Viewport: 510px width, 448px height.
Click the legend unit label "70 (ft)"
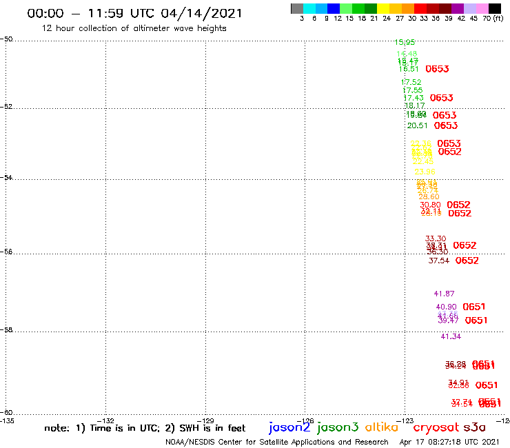coord(493,18)
